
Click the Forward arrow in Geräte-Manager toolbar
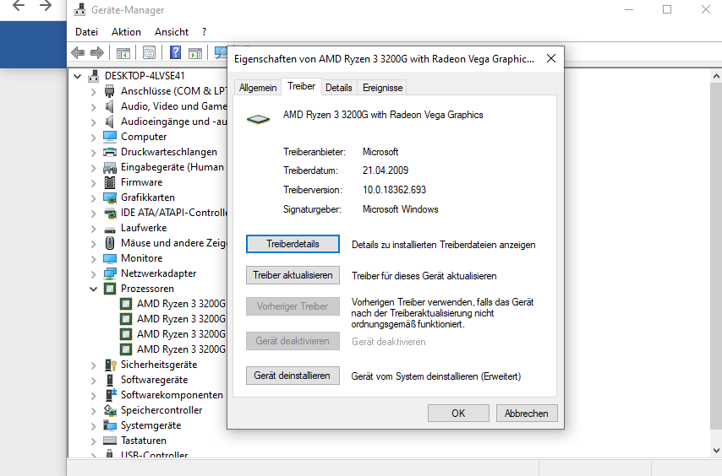tap(97, 53)
